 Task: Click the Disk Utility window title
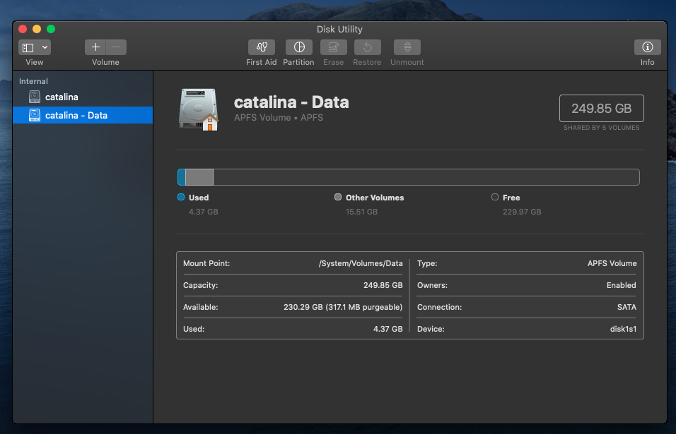pos(339,29)
